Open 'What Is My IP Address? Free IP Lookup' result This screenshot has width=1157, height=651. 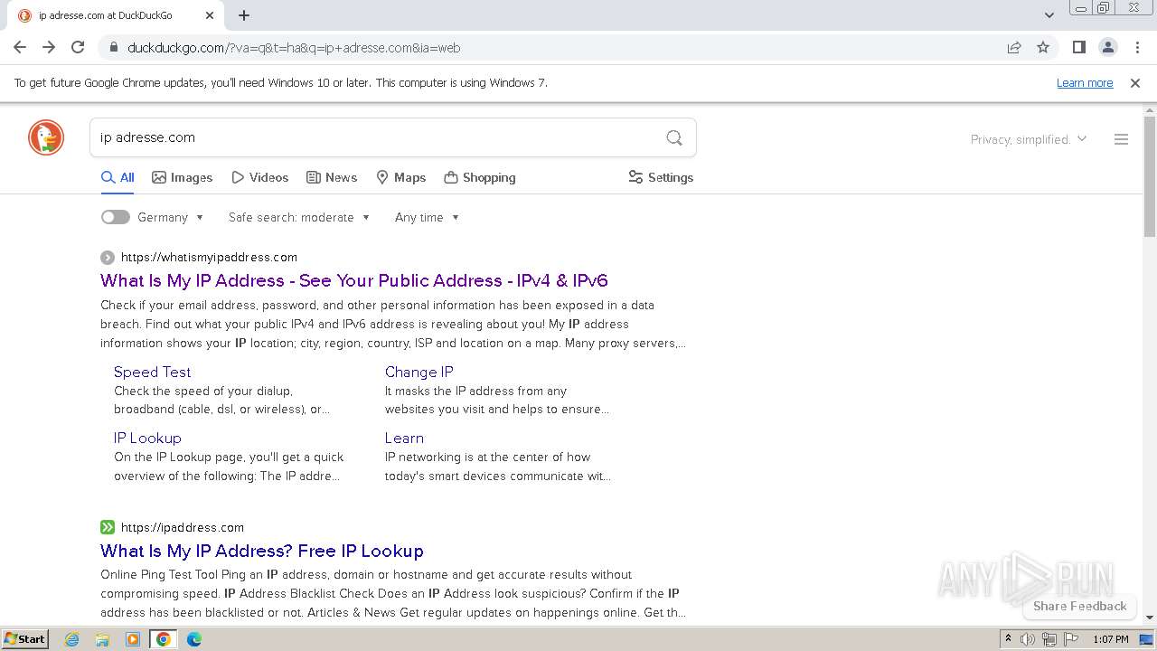[262, 551]
